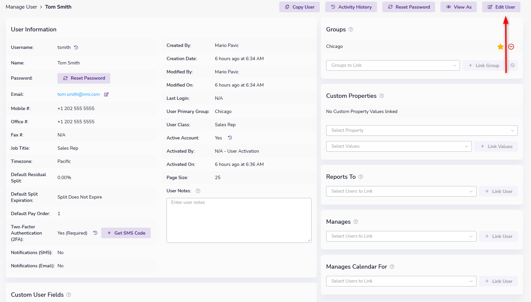This screenshot has width=531, height=302.
Task: Click the help icon beside Custom User Fields
Action: pos(69,295)
